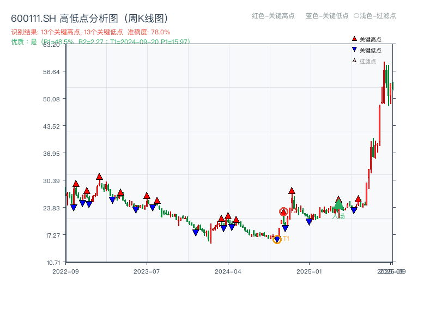Viewport: 436px width, 327px height.
Task: Select the tallest red key high triangle above 30.39
Action: pos(99,177)
